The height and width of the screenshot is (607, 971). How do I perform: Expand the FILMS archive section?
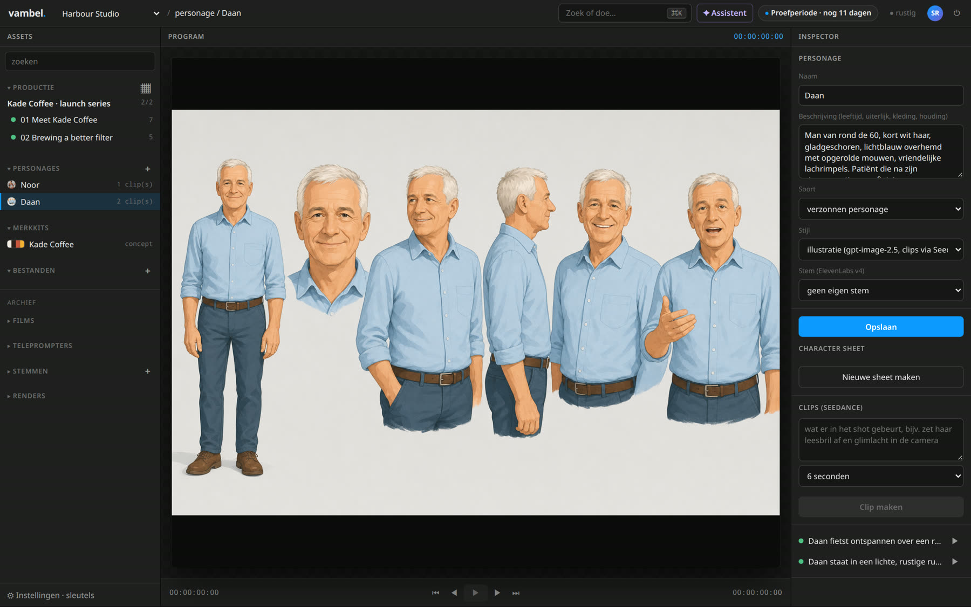21,321
